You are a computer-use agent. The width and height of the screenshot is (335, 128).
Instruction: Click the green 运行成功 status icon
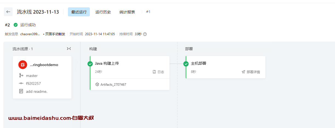click(x=16, y=25)
